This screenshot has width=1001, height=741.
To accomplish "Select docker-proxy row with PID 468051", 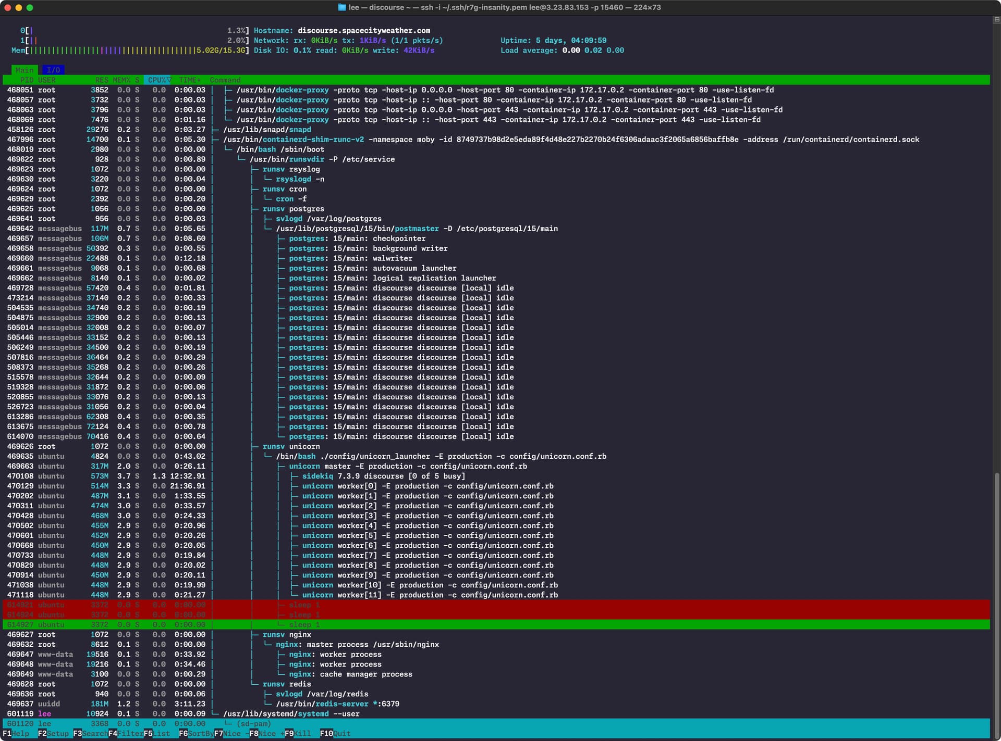I will pos(496,90).
